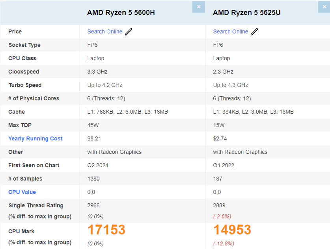Screen dimensions: 330x249
Task: Click the 187 samples value
Action: point(218,179)
